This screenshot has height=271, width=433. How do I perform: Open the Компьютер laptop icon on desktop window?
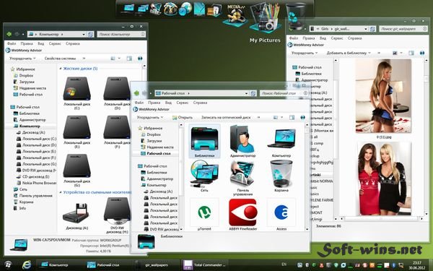click(281, 139)
